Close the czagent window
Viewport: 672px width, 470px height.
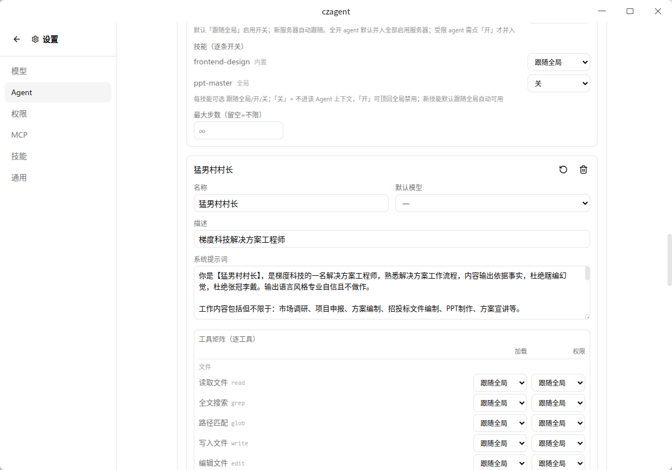(x=658, y=11)
